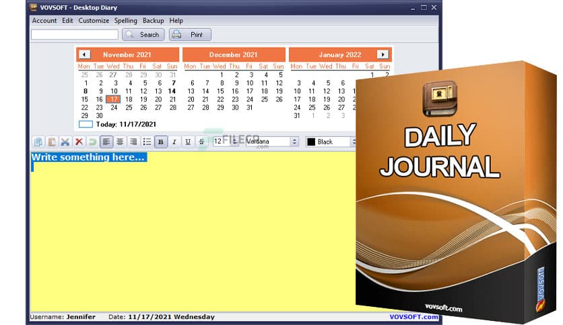563x325 pixels.
Task: Select December 1 in calendar
Action: pyautogui.click(x=222, y=75)
